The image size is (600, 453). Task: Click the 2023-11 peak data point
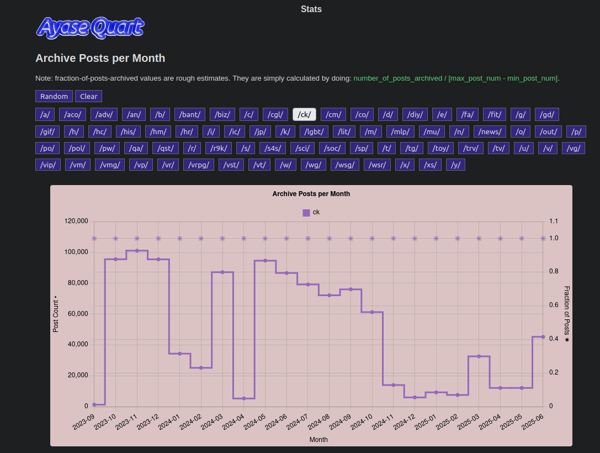click(137, 251)
